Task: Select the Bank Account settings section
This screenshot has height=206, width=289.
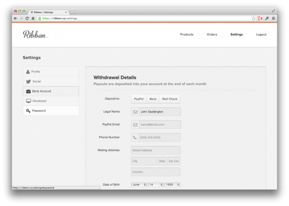Action: pyautogui.click(x=51, y=91)
